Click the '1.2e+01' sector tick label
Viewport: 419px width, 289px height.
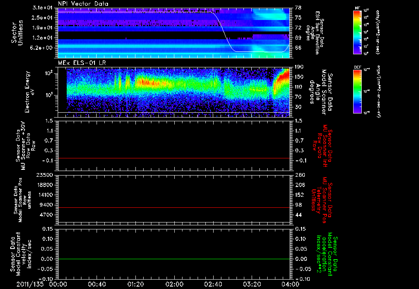pyautogui.click(x=42, y=38)
